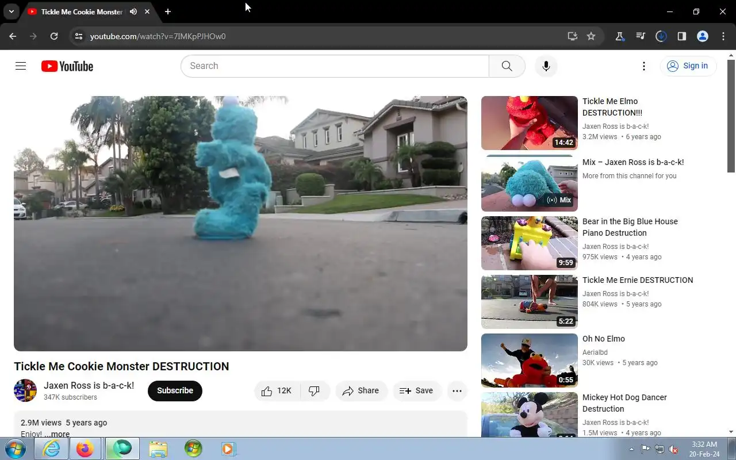Viewport: 736px width, 460px height.
Task: Open the Tickle Me Elmo thumbnail
Action: [x=530, y=123]
